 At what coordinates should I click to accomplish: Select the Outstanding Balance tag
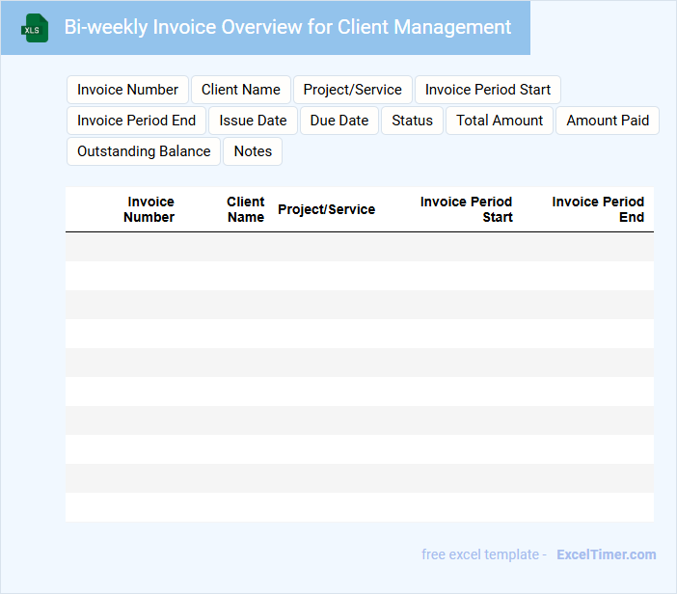point(144,151)
